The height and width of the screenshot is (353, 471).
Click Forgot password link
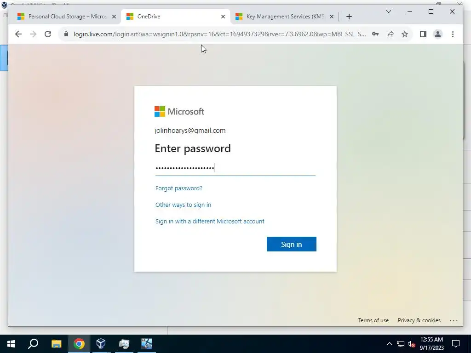[x=179, y=188]
